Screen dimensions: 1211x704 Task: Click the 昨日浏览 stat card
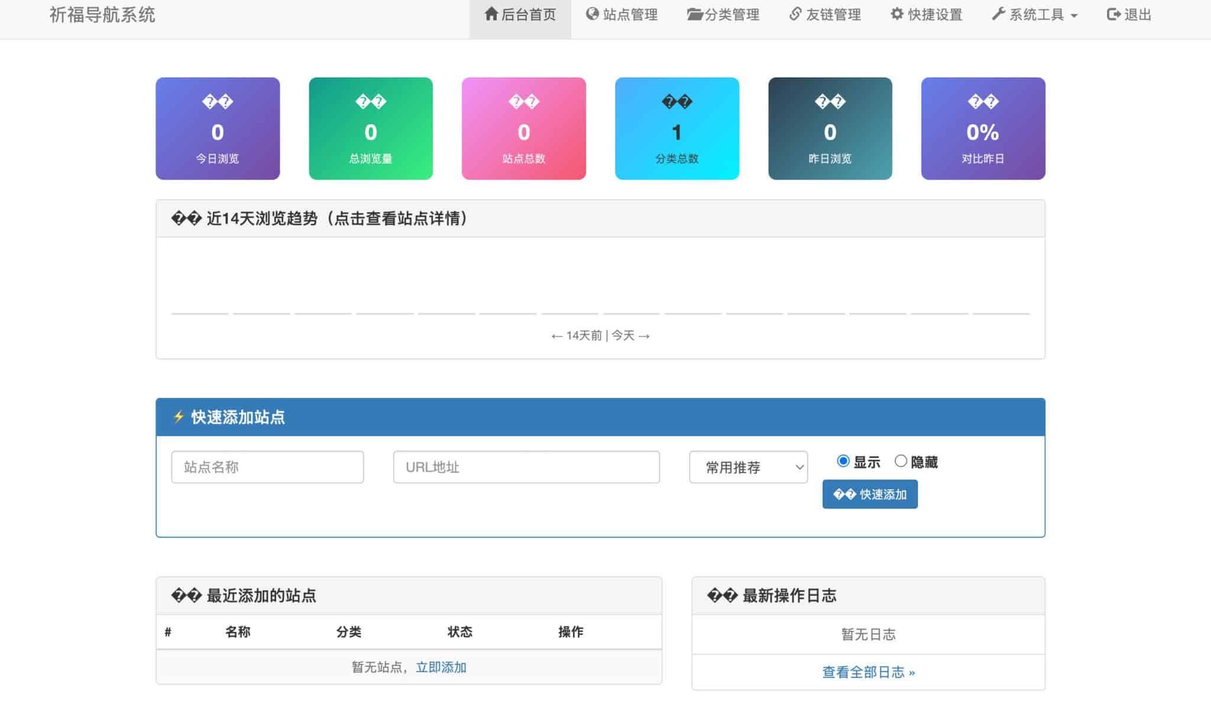[x=830, y=128]
